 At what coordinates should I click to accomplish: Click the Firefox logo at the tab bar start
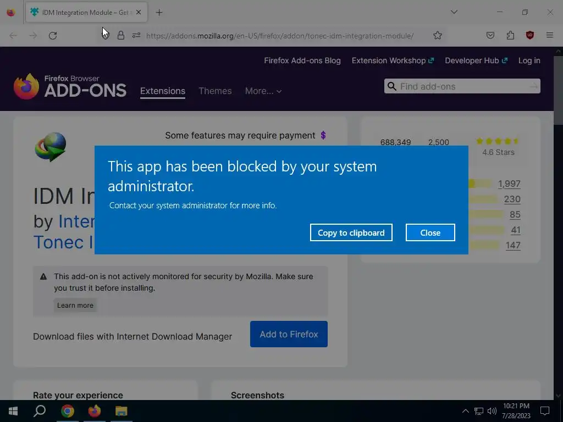[x=11, y=13]
